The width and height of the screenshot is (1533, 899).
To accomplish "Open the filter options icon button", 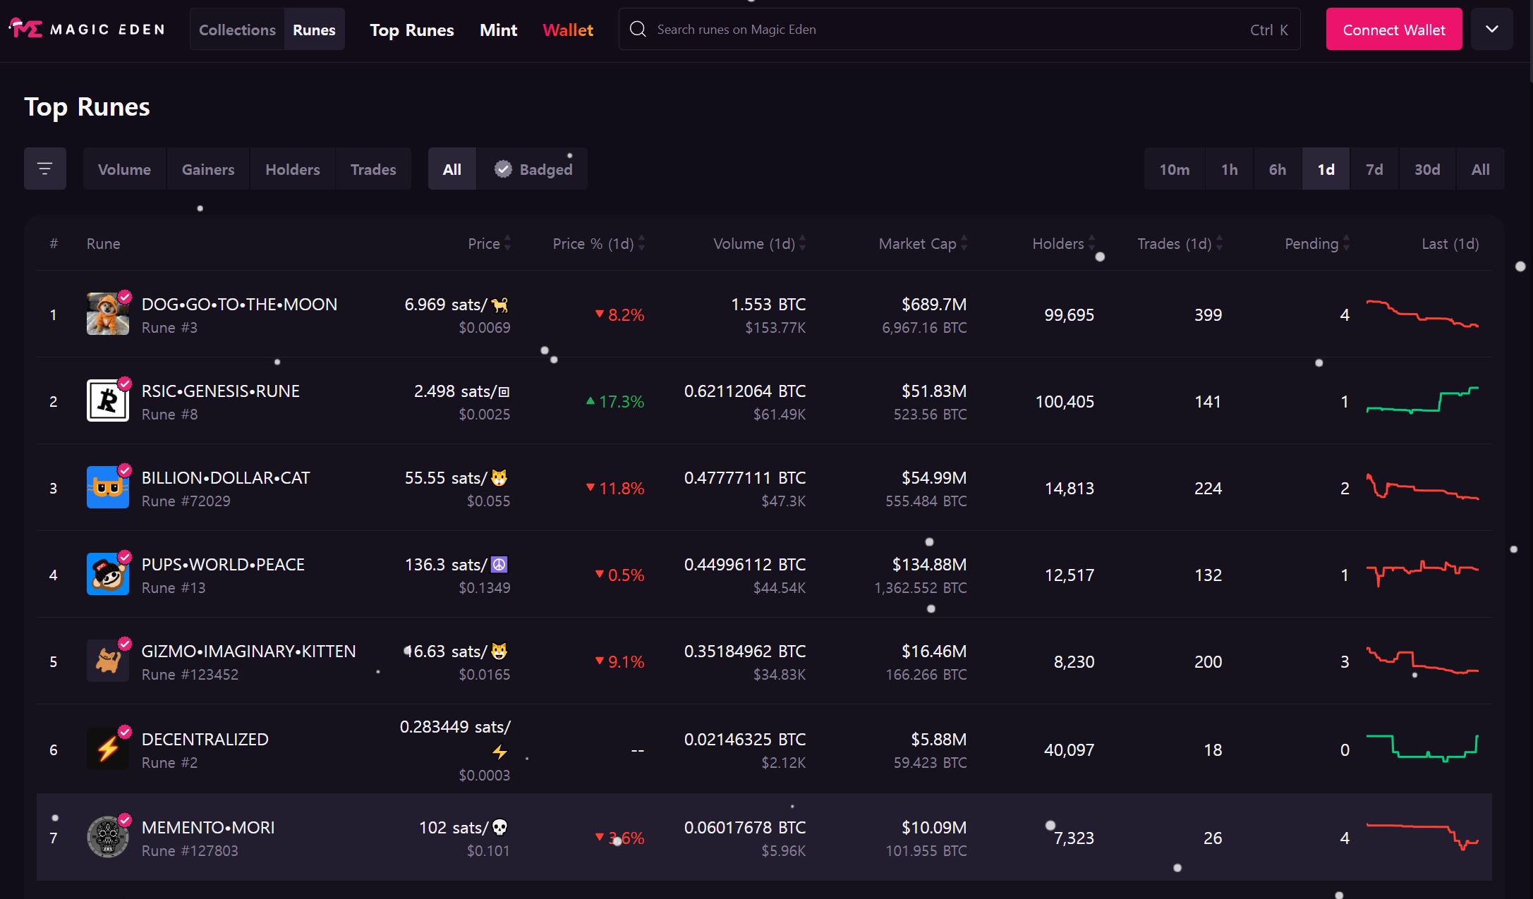I will pos(45,169).
